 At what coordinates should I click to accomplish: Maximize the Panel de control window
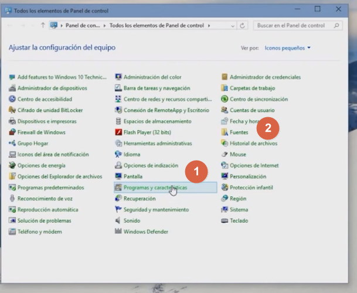tap(318, 9)
